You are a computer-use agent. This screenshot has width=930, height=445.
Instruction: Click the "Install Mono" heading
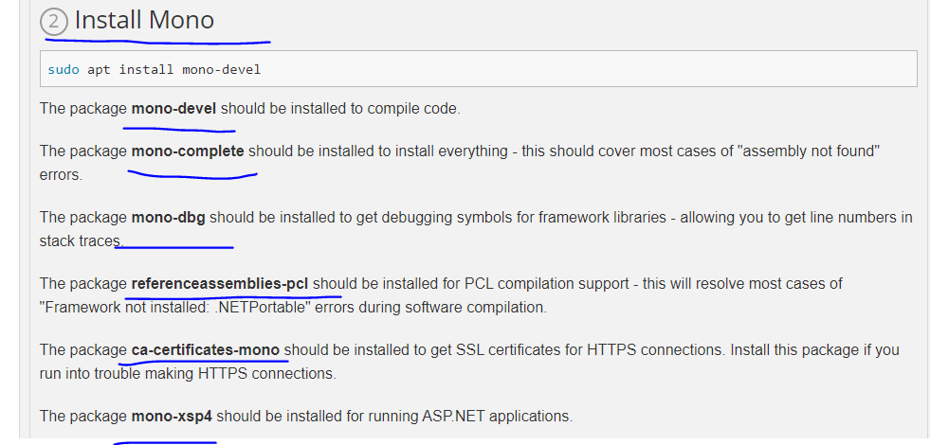[x=144, y=20]
